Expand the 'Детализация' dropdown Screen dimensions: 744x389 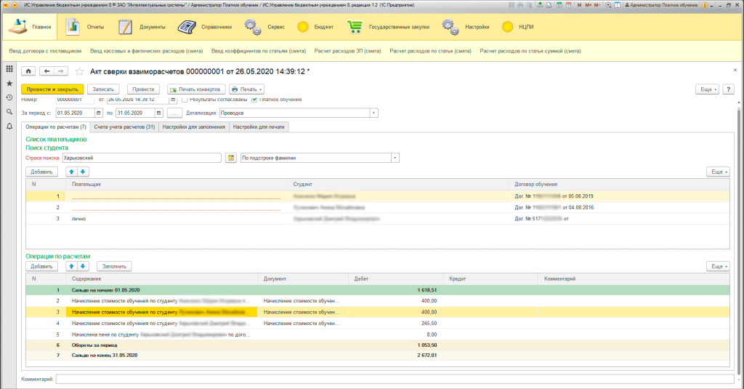pos(373,113)
